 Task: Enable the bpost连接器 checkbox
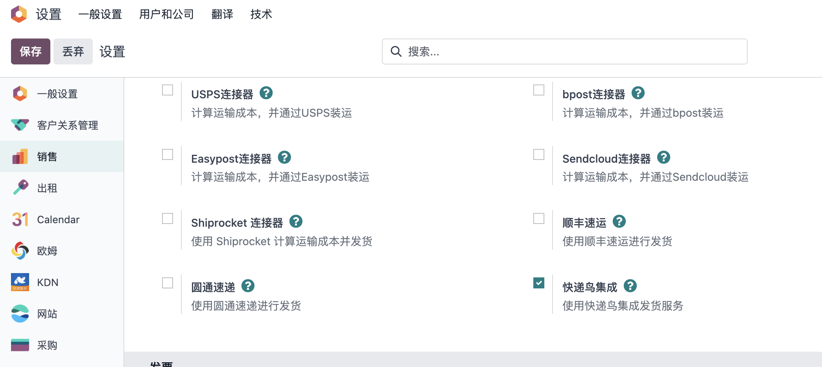pyautogui.click(x=539, y=90)
